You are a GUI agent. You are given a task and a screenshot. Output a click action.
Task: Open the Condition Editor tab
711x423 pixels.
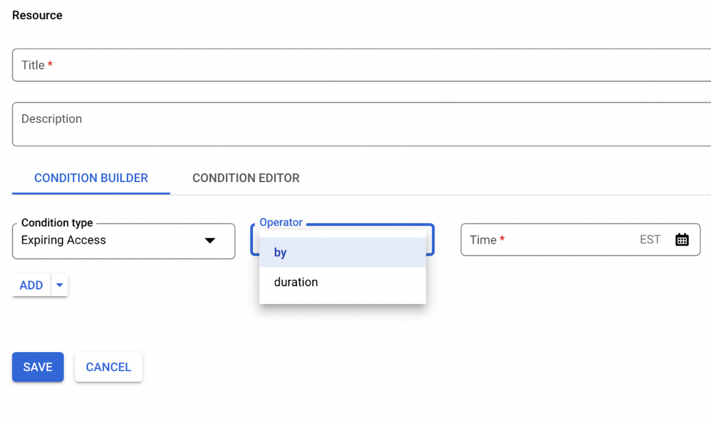coord(246,178)
